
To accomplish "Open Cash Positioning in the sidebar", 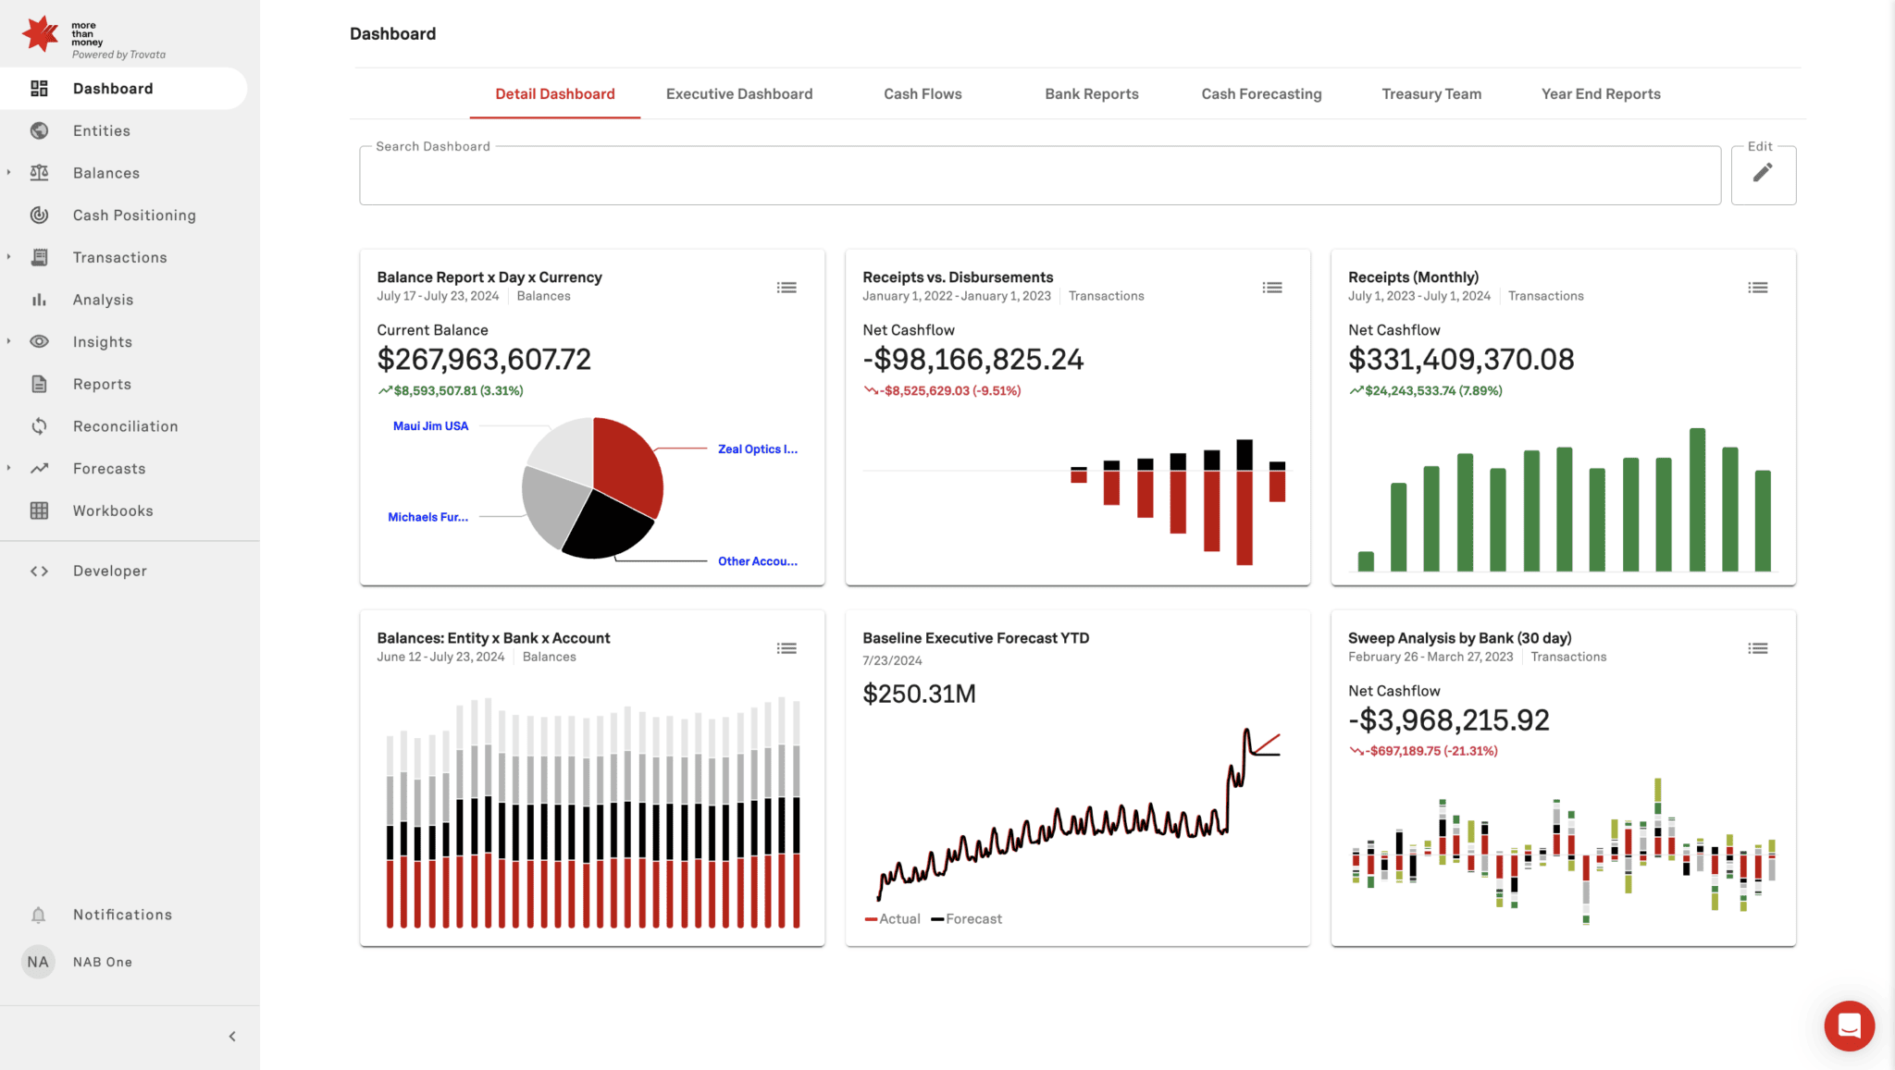I will click(135, 215).
